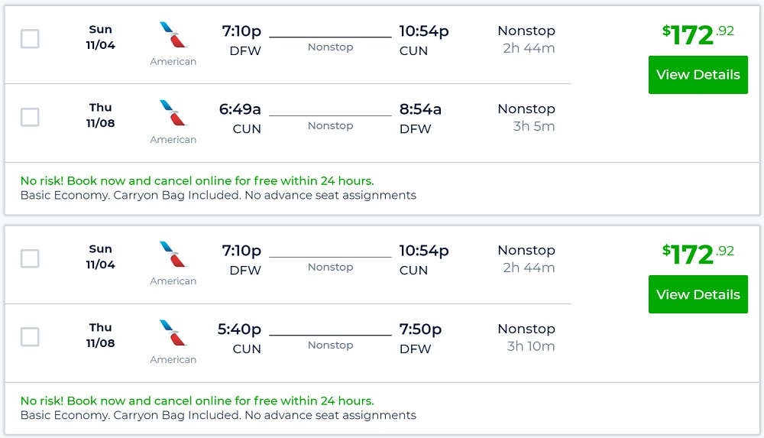Viewport: 764px width, 438px height.
Task: Click American Airlines logo on first 7:10p flight
Action: point(173,35)
